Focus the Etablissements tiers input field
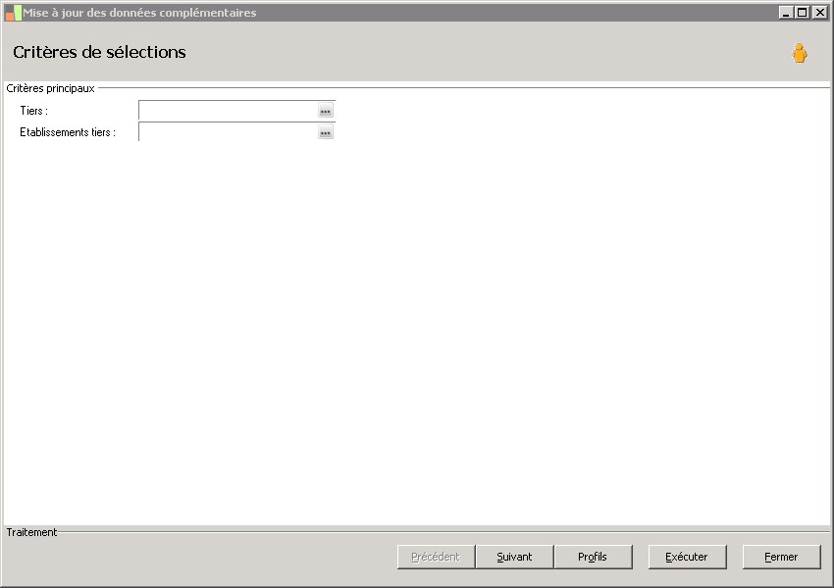 [x=229, y=132]
